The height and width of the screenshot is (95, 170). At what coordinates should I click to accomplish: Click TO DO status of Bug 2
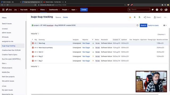click(x=97, y=56)
